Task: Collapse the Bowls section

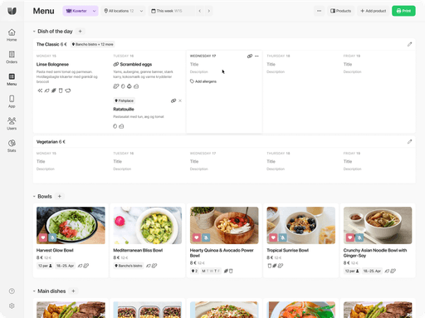Action: [x=34, y=196]
